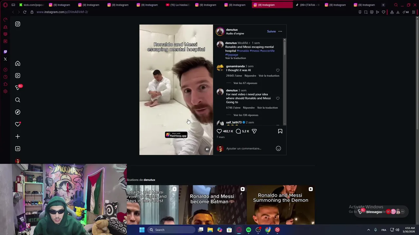This screenshot has height=235, width=419.
Task: Reload the page
Action: click(25, 12)
